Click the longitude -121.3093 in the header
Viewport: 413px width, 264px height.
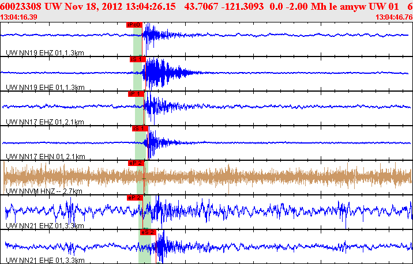pyautogui.click(x=242, y=6)
